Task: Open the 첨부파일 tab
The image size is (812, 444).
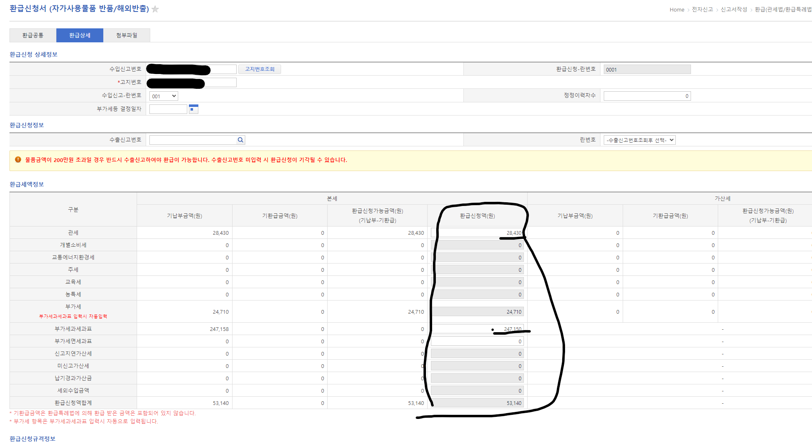Action: tap(127, 35)
